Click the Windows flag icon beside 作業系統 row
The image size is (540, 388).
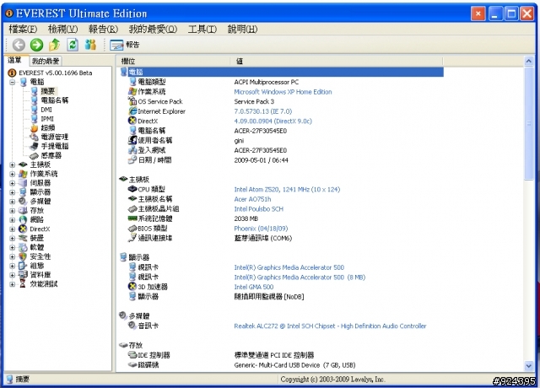(132, 92)
